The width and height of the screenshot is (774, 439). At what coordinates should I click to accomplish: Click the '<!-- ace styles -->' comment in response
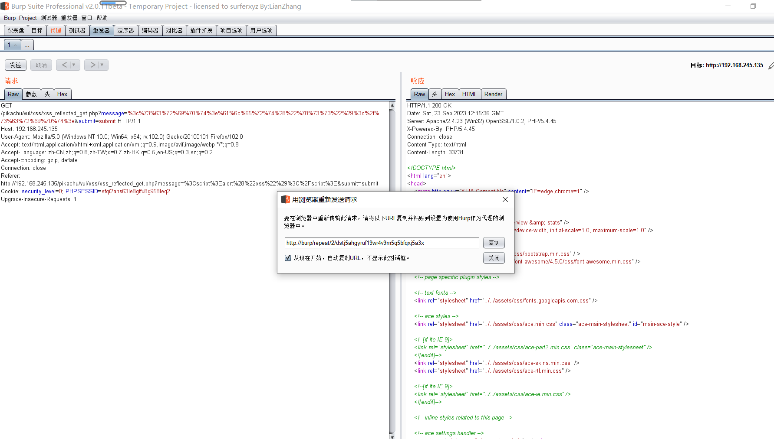tap(436, 316)
